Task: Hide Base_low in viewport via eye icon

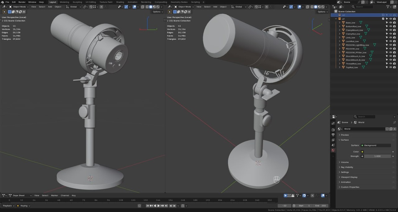Action: pos(391,22)
